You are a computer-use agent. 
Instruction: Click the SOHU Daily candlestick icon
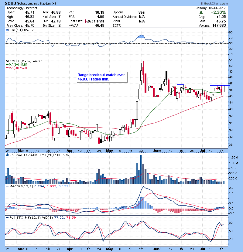(x=7, y=61)
